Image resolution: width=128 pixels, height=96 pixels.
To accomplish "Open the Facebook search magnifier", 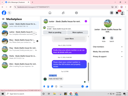I will [x=9, y=13].
